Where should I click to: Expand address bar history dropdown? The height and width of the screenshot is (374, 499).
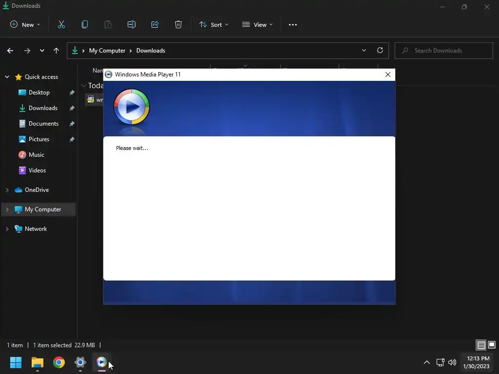pyautogui.click(x=364, y=50)
